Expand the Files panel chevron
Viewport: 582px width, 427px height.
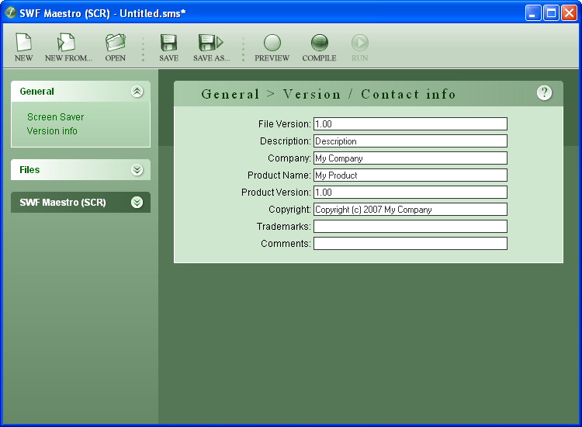pyautogui.click(x=137, y=170)
